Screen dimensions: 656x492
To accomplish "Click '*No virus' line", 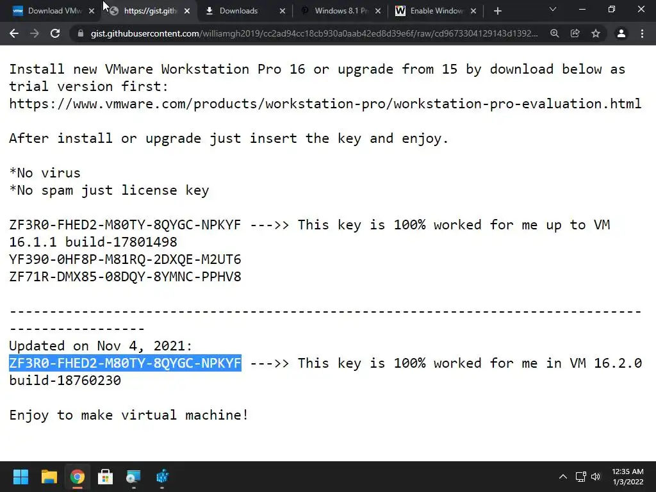I will tap(45, 173).
